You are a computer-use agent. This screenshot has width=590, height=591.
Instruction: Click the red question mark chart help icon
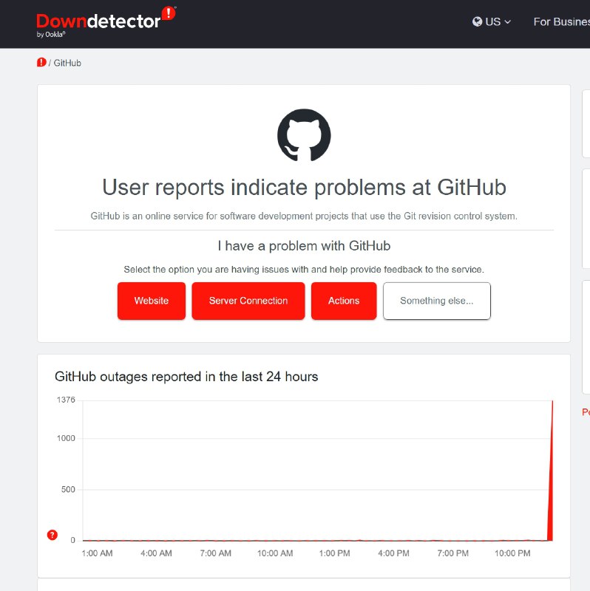pyautogui.click(x=52, y=534)
